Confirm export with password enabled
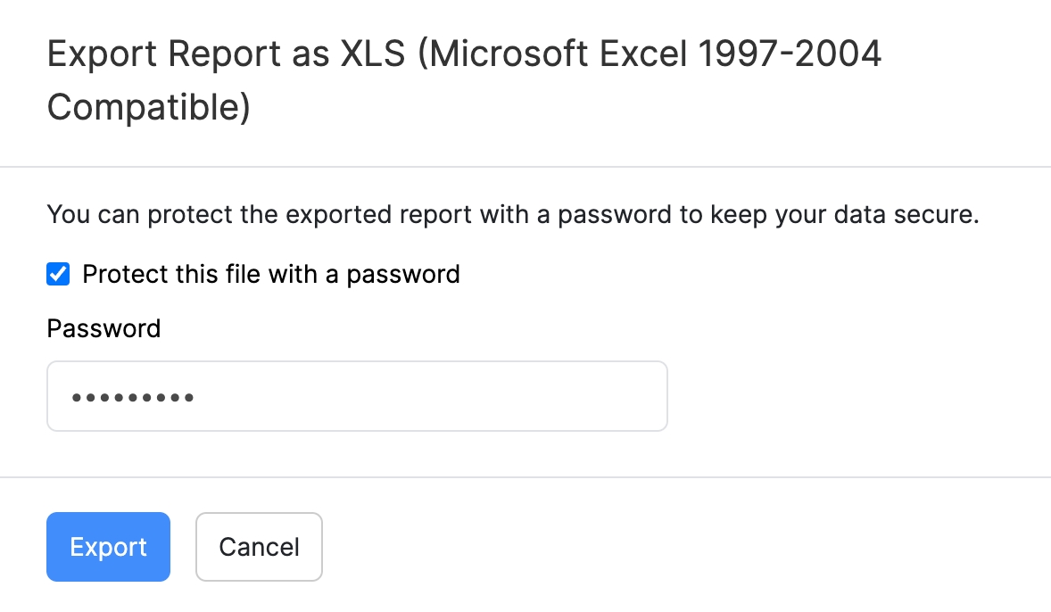The image size is (1051, 612). click(108, 547)
